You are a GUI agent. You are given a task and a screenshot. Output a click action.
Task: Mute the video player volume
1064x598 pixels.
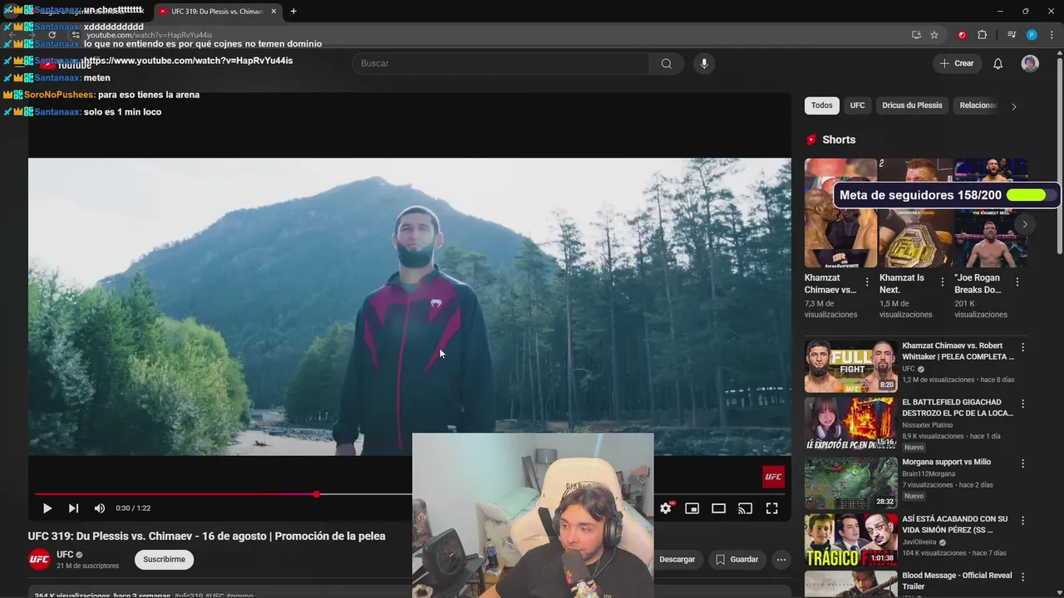[x=100, y=508]
